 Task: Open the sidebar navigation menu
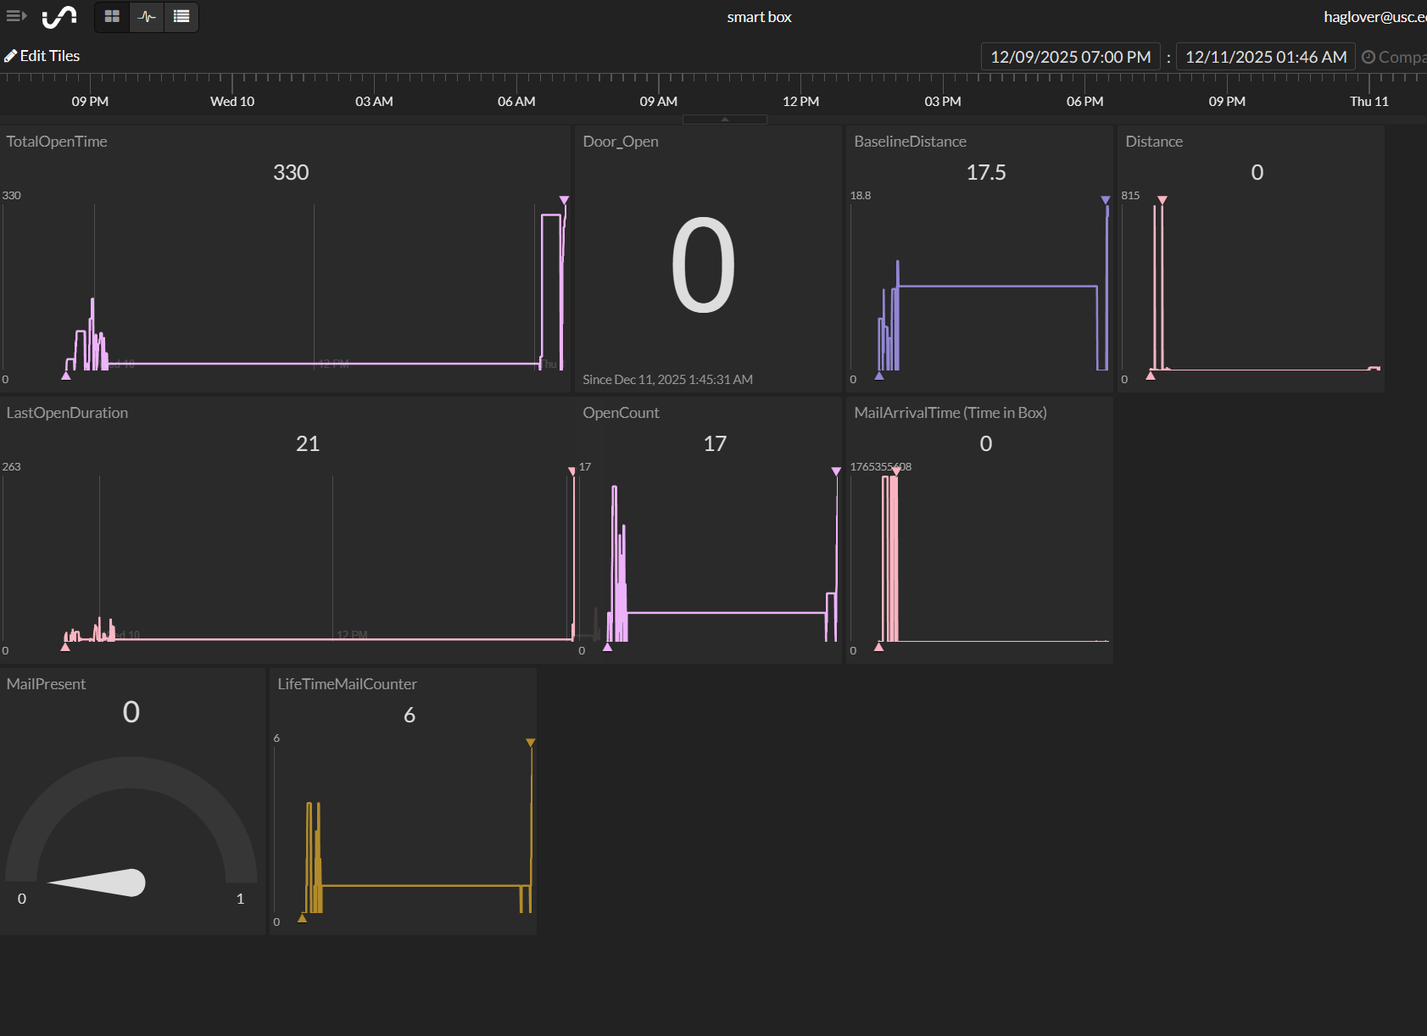(x=15, y=15)
